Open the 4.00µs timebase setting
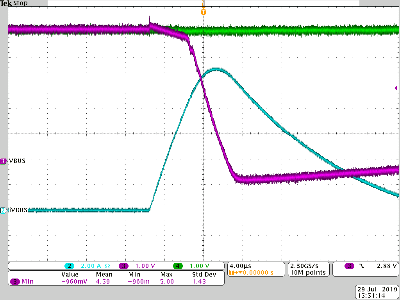 (240, 266)
